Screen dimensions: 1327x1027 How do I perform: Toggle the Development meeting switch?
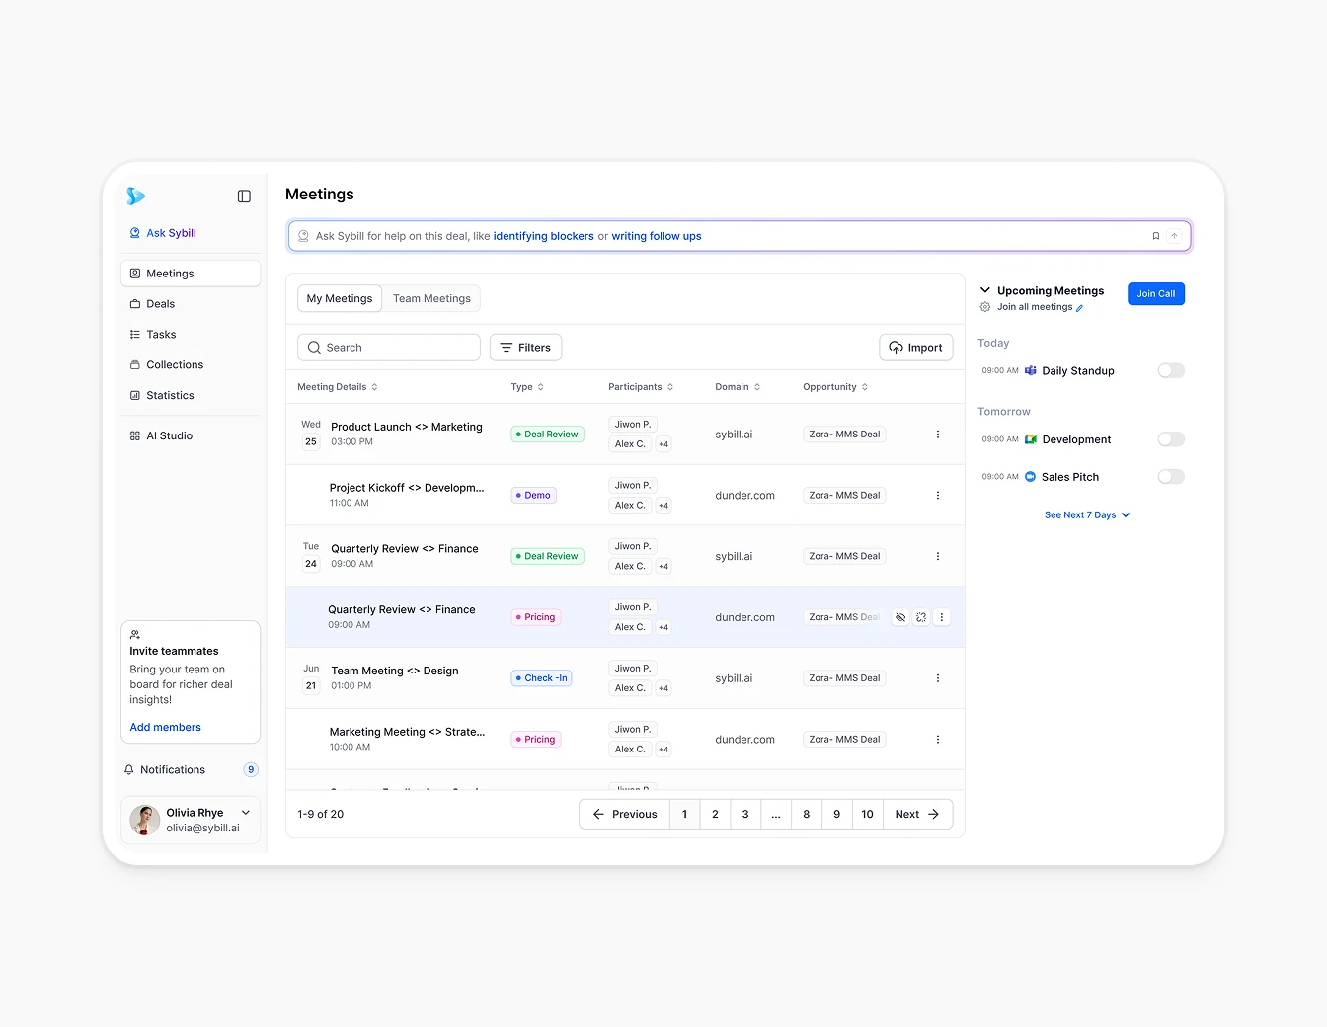(x=1171, y=438)
